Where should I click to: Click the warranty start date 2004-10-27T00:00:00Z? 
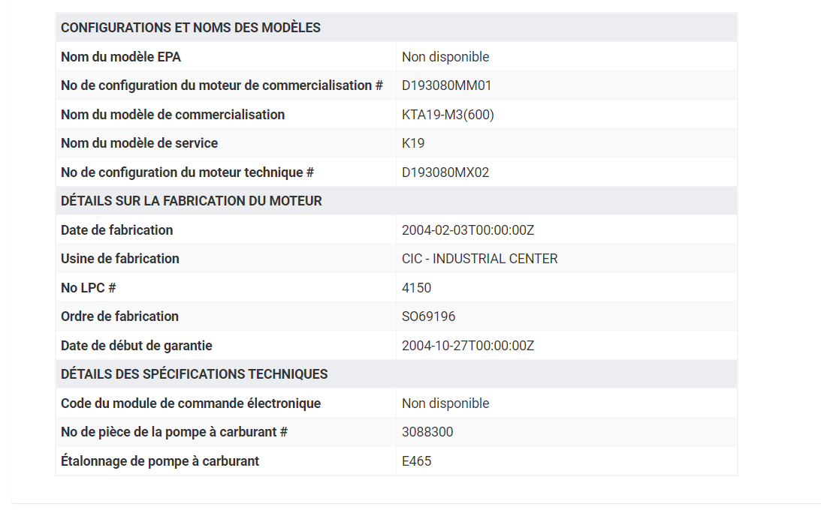pyautogui.click(x=467, y=346)
